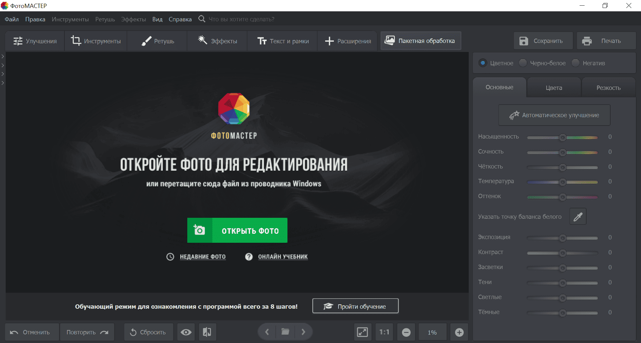
Task: Toggle the before/after compare icon
Action: coord(207,332)
